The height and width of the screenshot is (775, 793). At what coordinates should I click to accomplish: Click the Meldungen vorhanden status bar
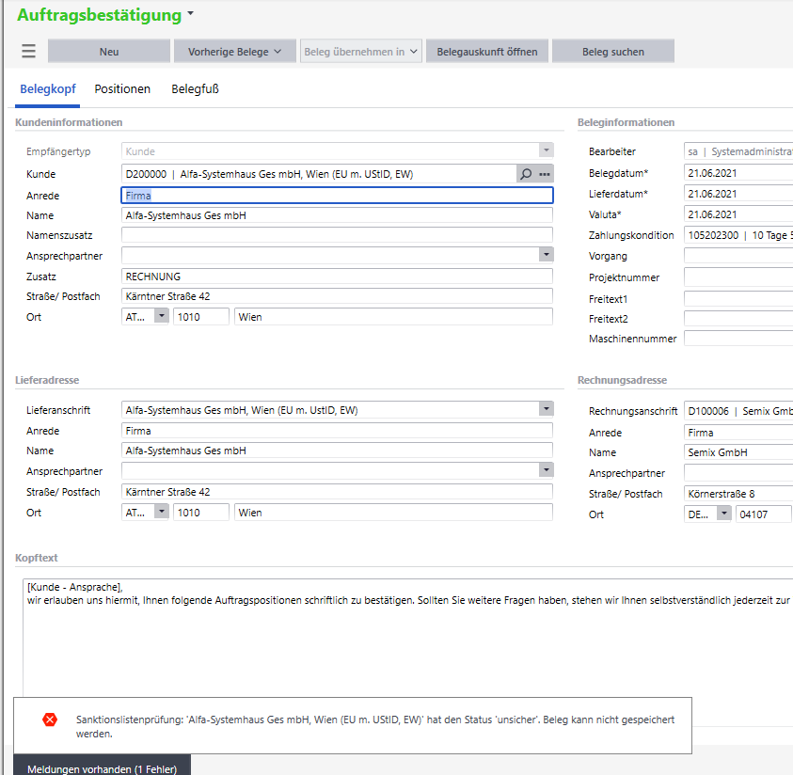[102, 767]
